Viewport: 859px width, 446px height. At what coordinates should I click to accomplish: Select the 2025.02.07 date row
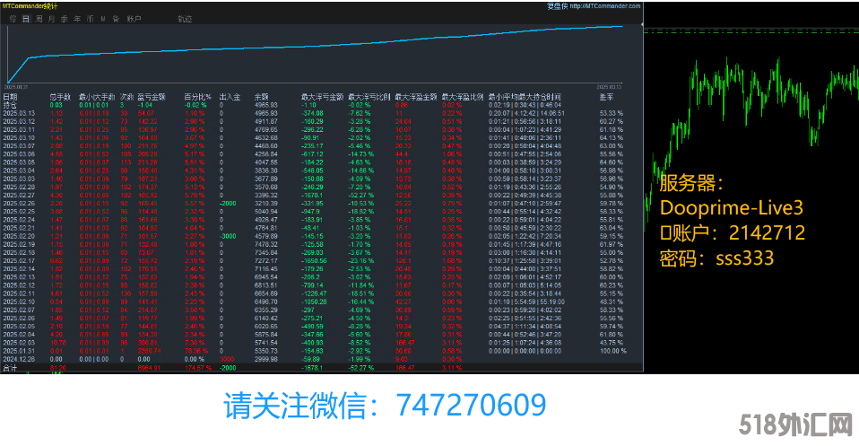pyautogui.click(x=322, y=310)
